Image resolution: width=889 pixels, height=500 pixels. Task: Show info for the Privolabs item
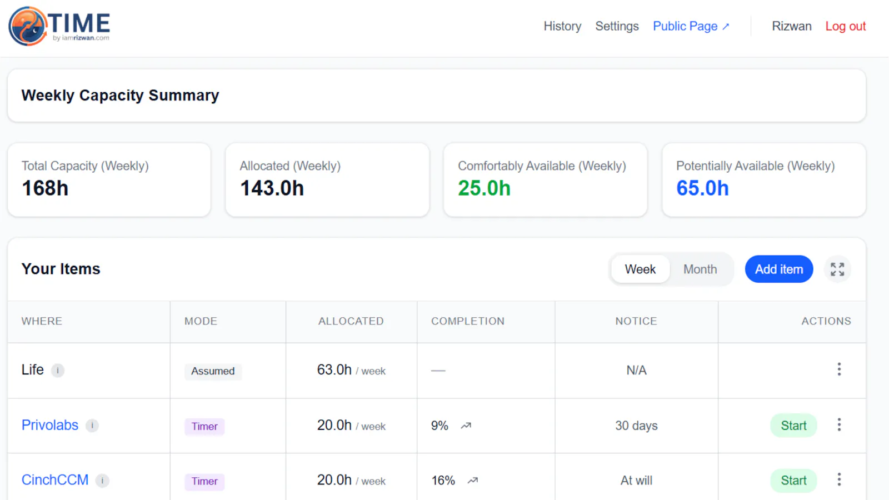92,426
